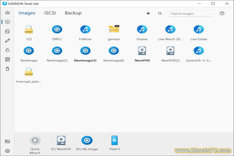Open the Pixel 4 device
The height and width of the screenshot is (156, 234).
(114, 140)
